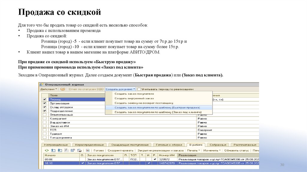Click the Начало column header
307x172 pixels.
pyautogui.click(x=61, y=155)
